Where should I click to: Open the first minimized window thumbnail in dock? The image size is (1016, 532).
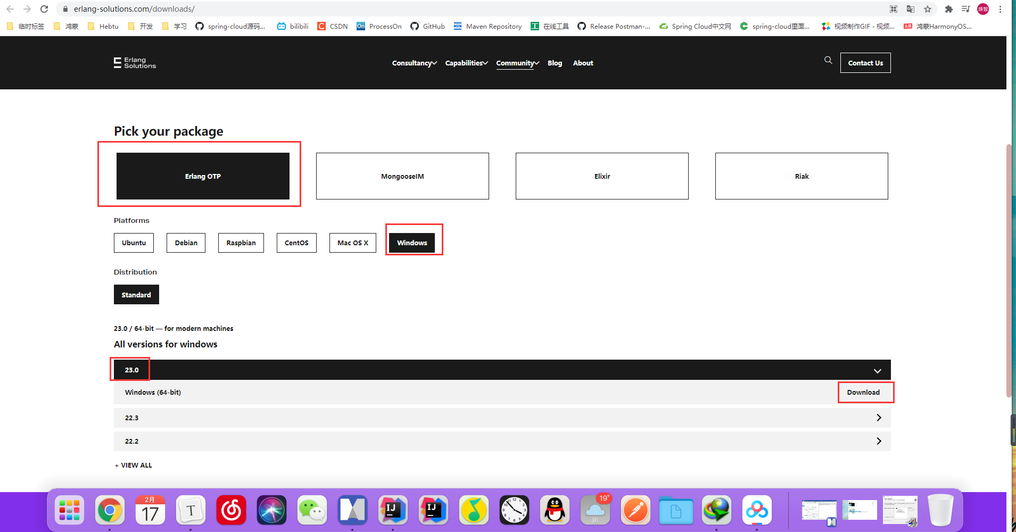coord(819,511)
